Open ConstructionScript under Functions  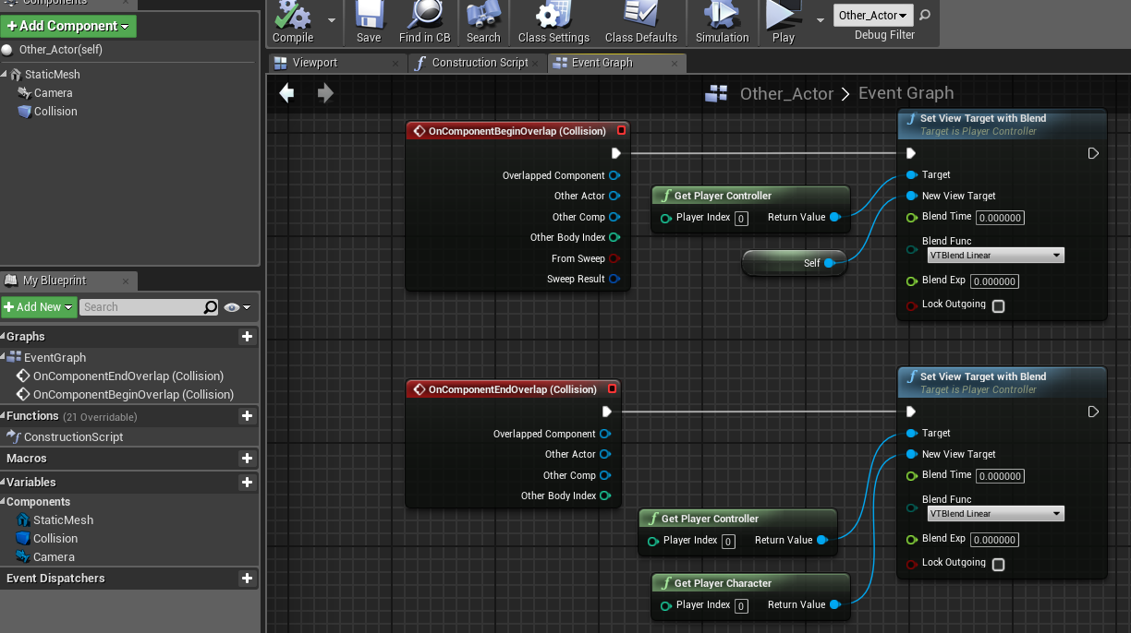point(74,437)
